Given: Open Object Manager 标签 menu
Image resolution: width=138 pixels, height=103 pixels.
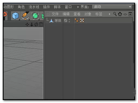Looking at the screenshot, I should point(99,14).
